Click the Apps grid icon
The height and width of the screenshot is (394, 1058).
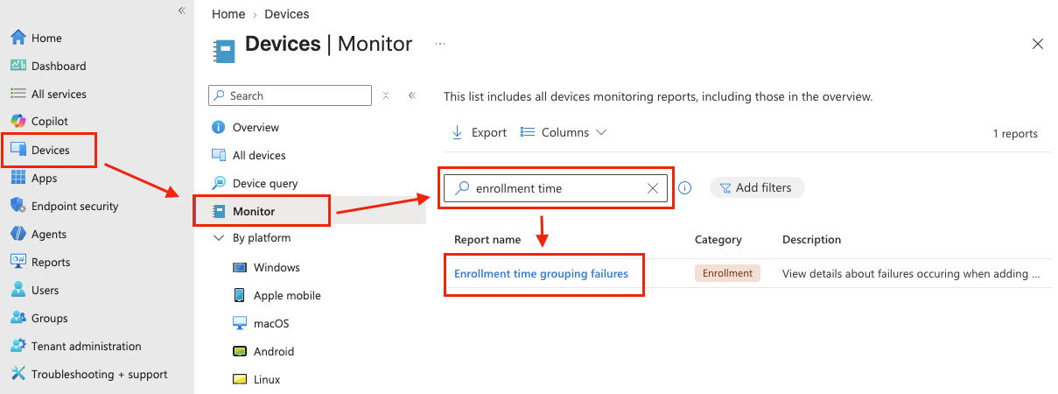tap(18, 178)
